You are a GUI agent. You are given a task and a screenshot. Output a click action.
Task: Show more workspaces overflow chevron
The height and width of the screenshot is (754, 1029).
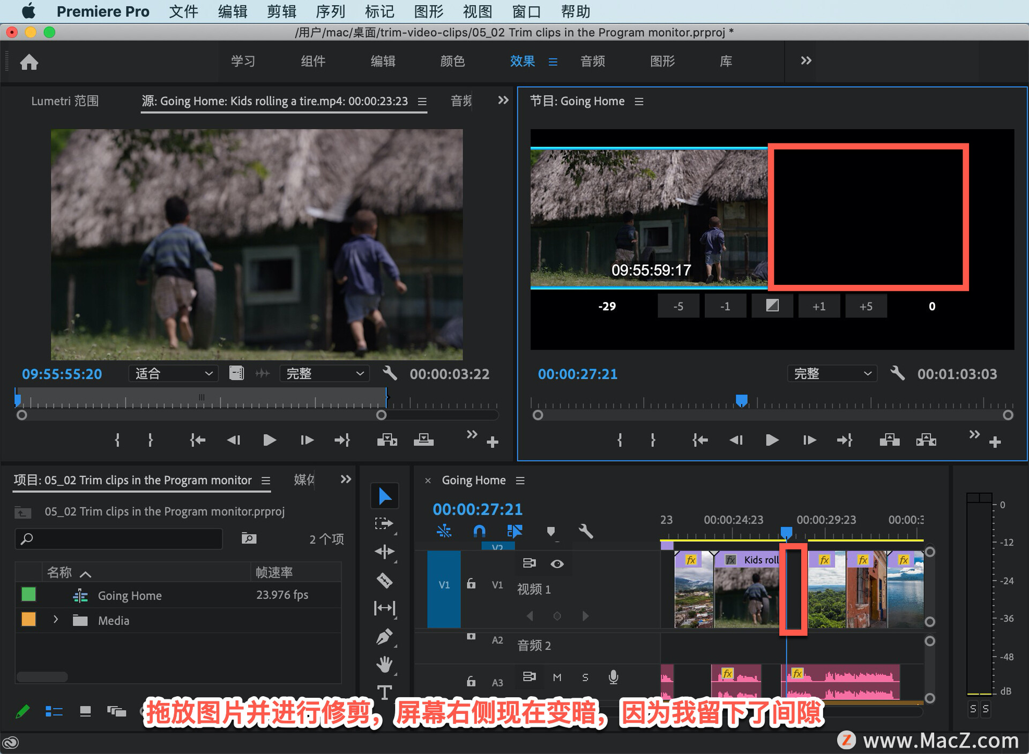tap(806, 61)
